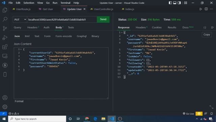Toggle the bottom panel layout icon
216x122 pixels.
click(x=175, y=3)
